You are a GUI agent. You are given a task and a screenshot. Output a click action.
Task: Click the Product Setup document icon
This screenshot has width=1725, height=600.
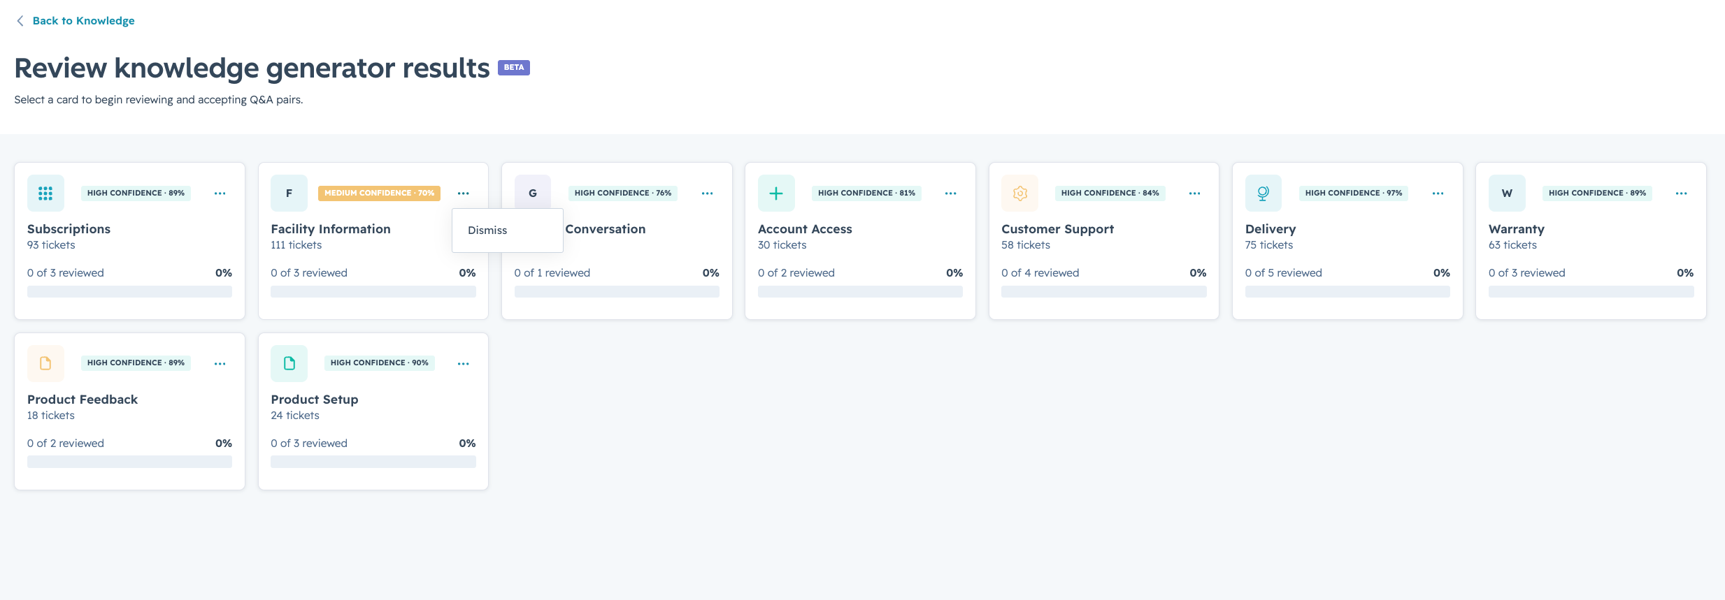click(x=289, y=363)
